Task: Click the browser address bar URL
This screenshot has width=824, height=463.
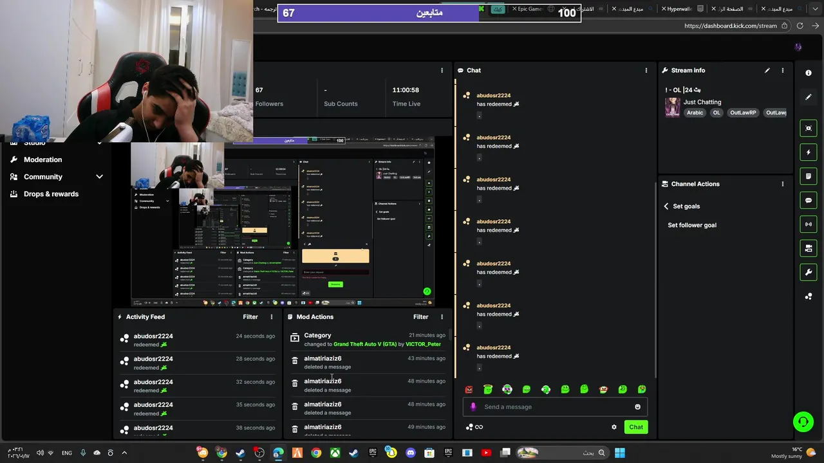Action: (731, 26)
